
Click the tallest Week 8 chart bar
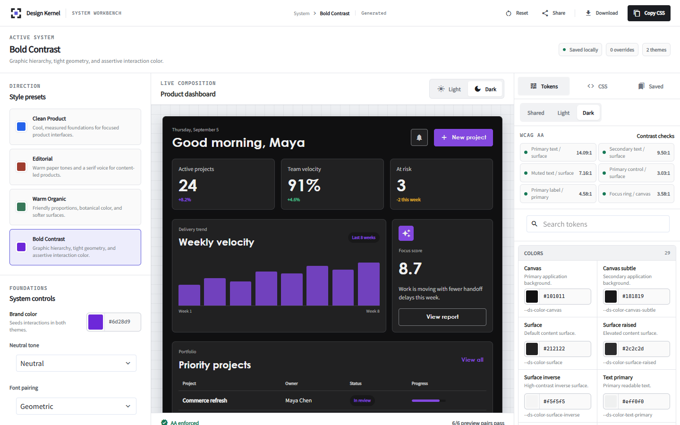tap(369, 284)
